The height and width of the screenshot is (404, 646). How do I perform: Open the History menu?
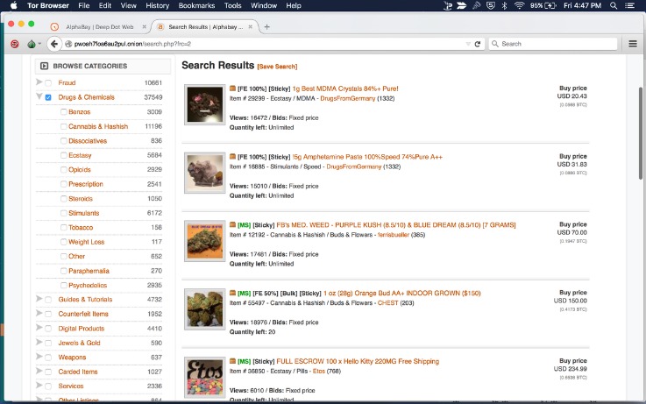coord(158,5)
